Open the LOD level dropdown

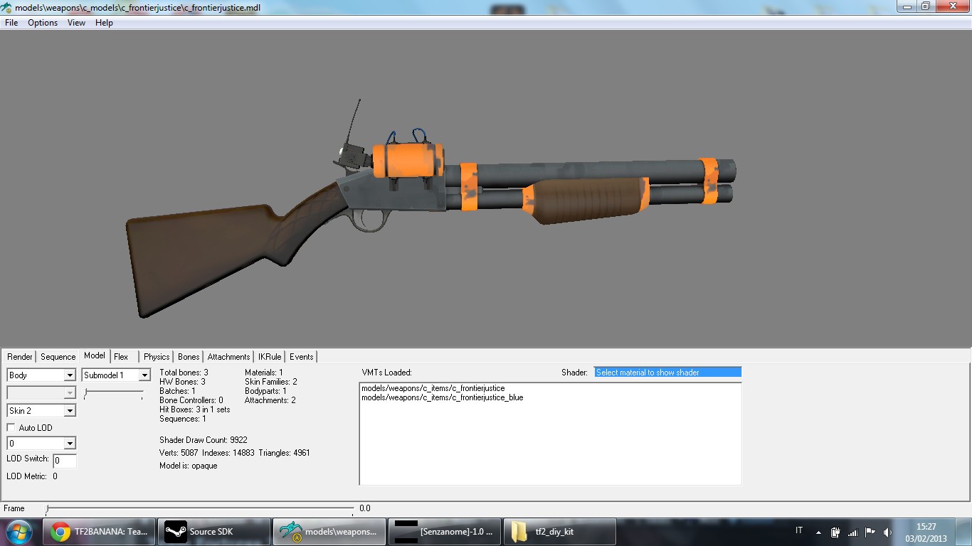point(68,443)
